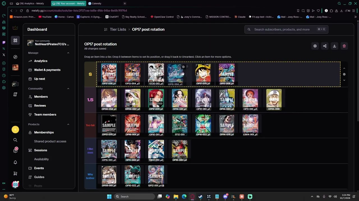The height and width of the screenshot is (201, 359).
Task: Open Analytics in dashboard menu
Action: (x=41, y=61)
